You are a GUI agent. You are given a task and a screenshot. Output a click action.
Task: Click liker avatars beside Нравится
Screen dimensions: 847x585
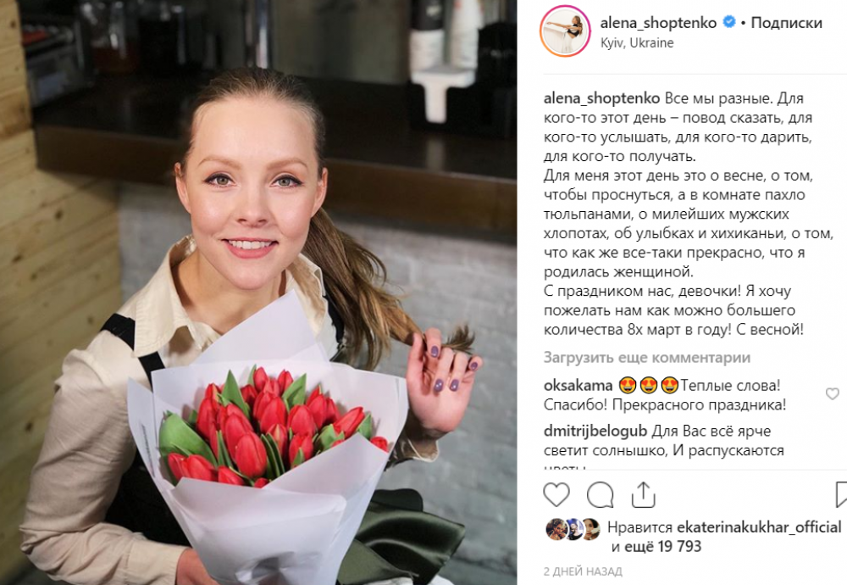[573, 529]
